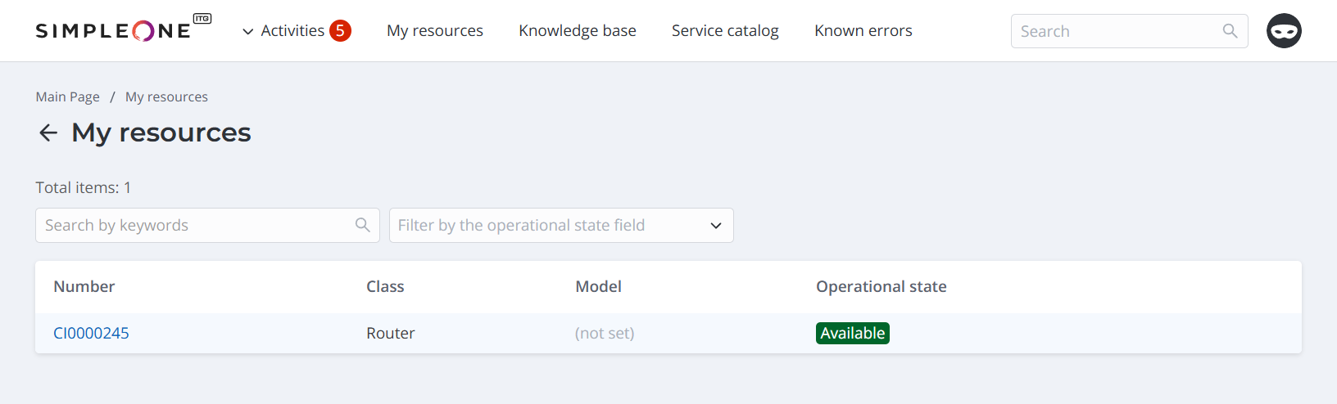Go back using the left arrow
This screenshot has height=404, width=1337.
pos(48,132)
